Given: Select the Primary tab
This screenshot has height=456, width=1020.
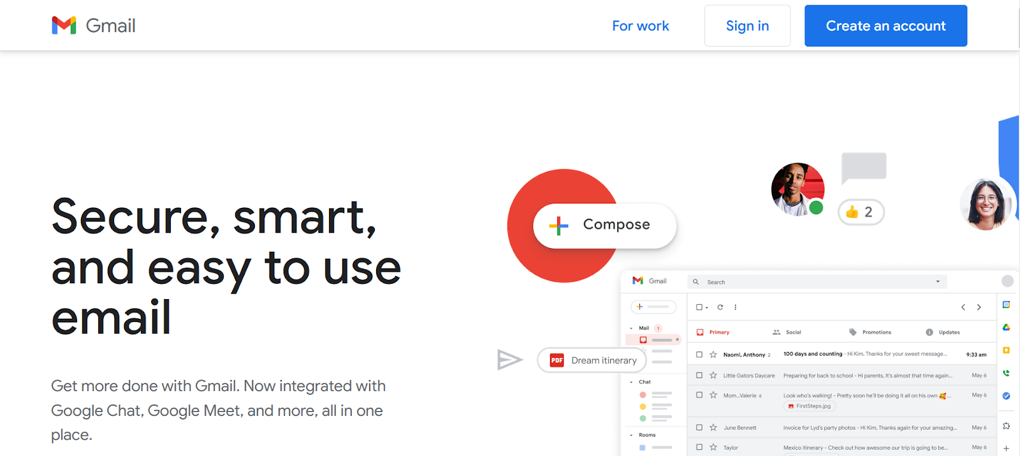Looking at the screenshot, I should pos(713,332).
